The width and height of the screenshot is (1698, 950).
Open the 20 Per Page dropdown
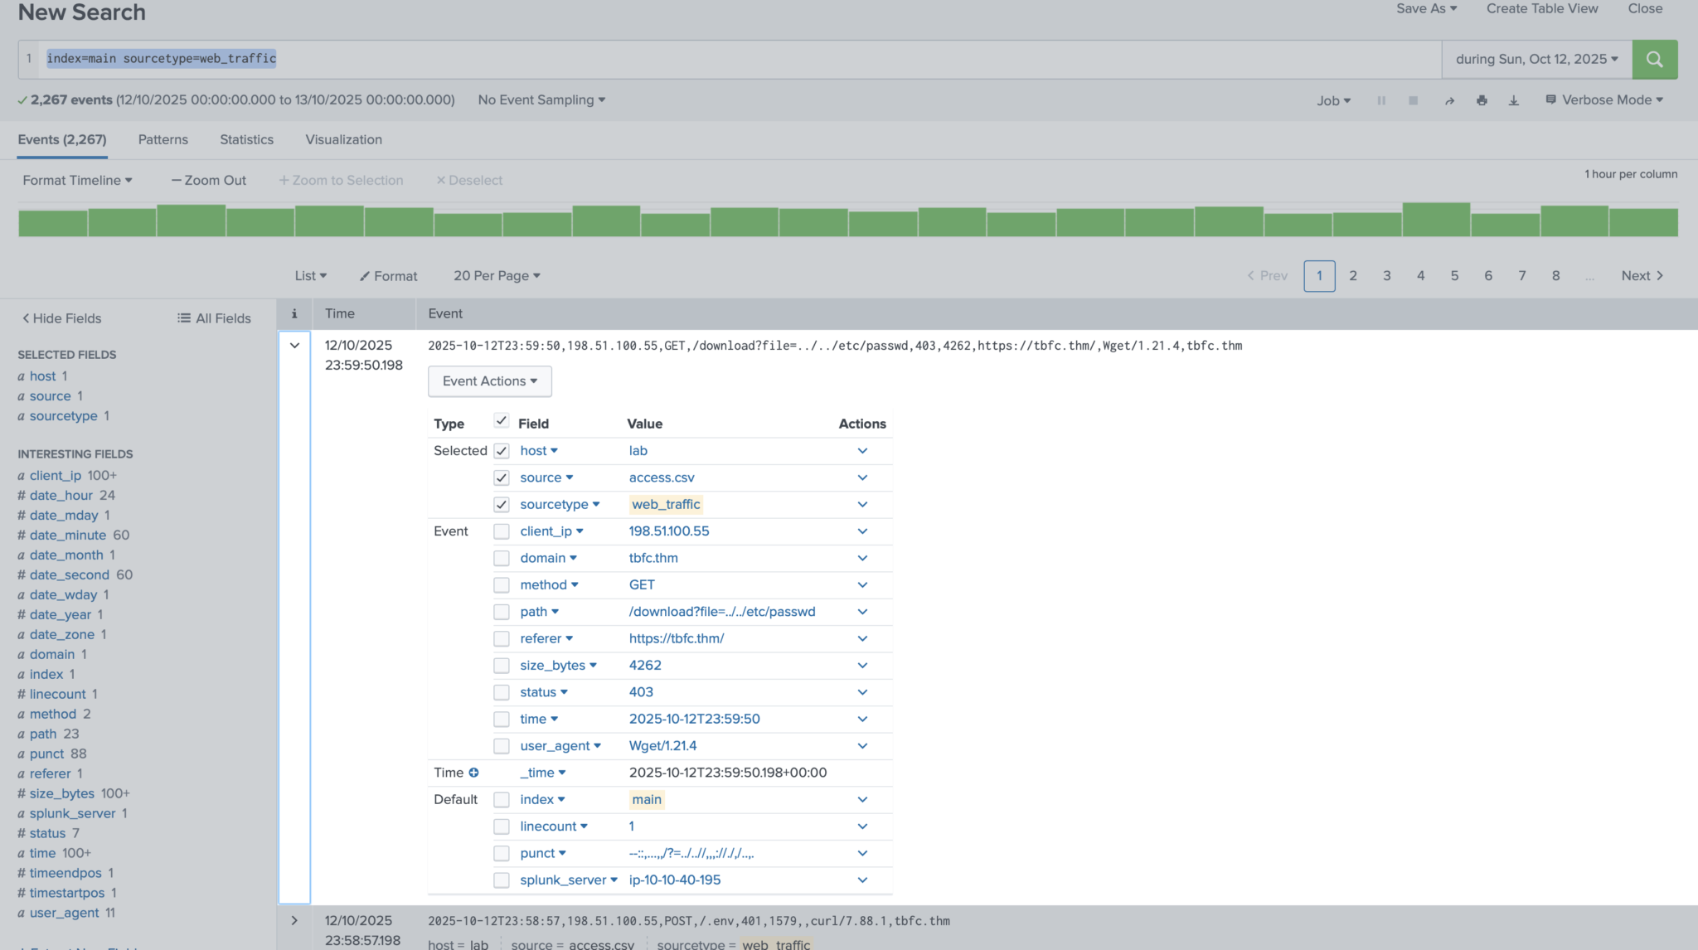(x=496, y=275)
